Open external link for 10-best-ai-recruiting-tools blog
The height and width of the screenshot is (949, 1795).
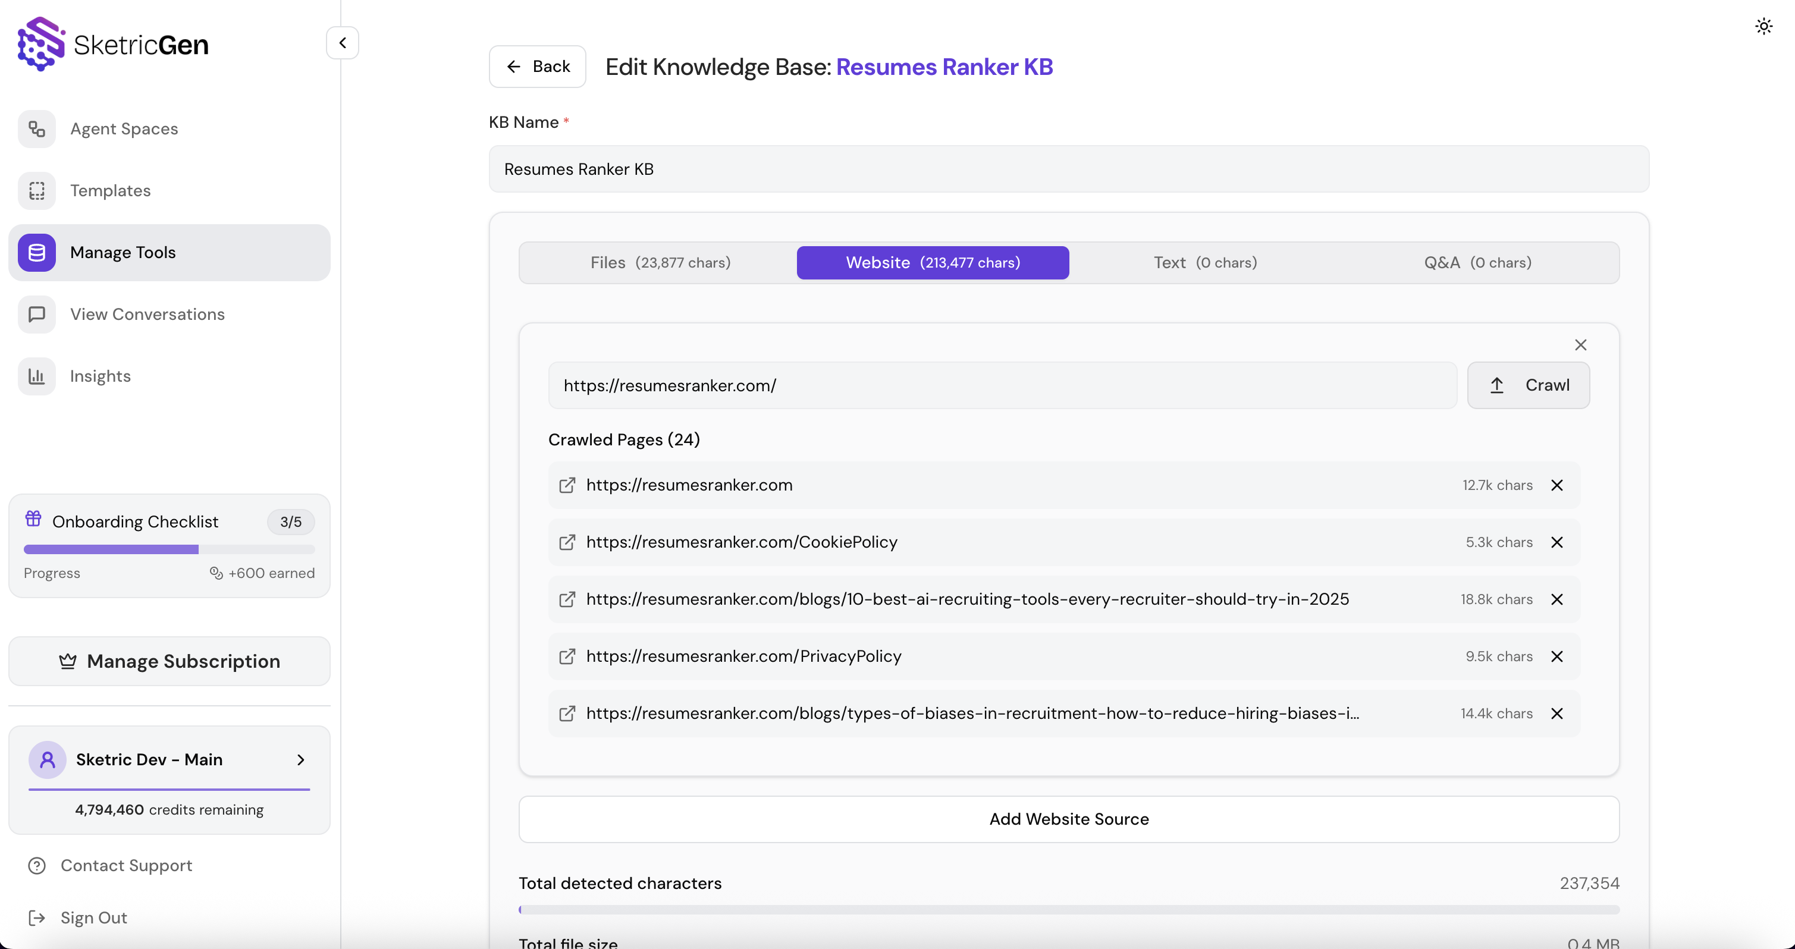click(567, 599)
